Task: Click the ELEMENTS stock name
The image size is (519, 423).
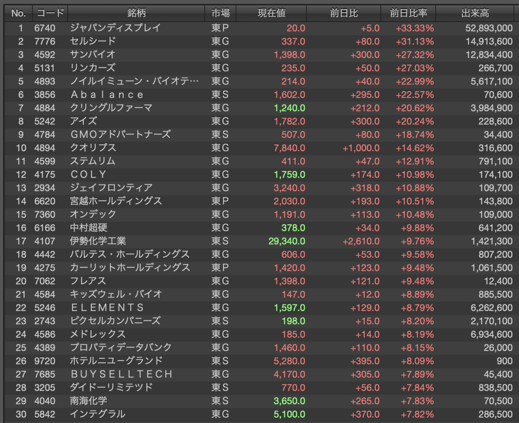Action: (107, 307)
